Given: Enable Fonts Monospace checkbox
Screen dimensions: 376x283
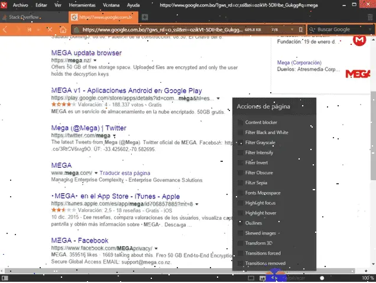Looking at the screenshot, I should [240, 193].
